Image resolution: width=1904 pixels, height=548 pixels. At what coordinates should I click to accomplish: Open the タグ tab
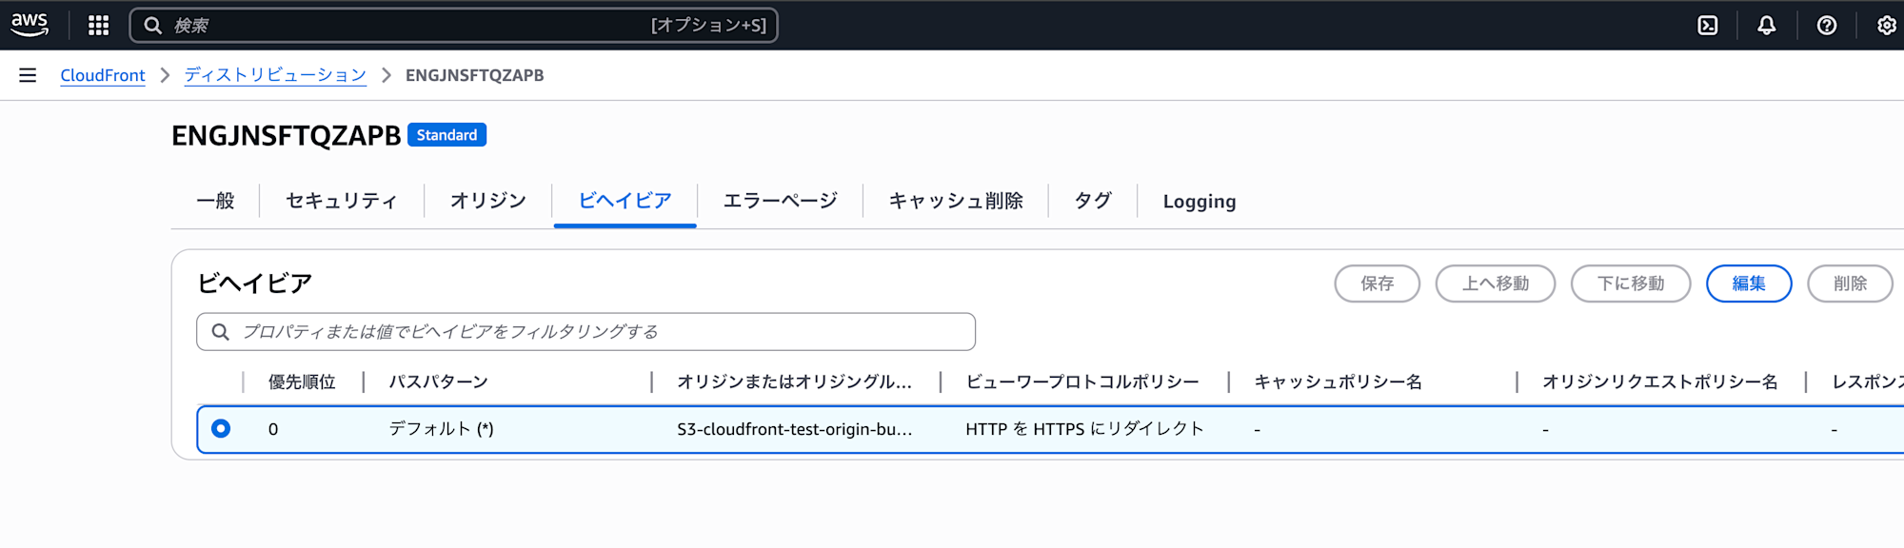1093,201
